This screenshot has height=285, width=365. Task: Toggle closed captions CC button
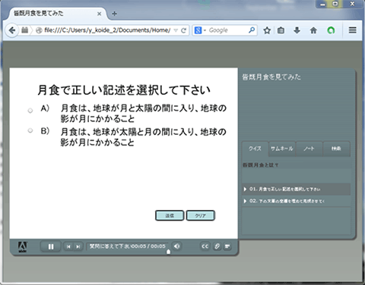tap(205, 246)
